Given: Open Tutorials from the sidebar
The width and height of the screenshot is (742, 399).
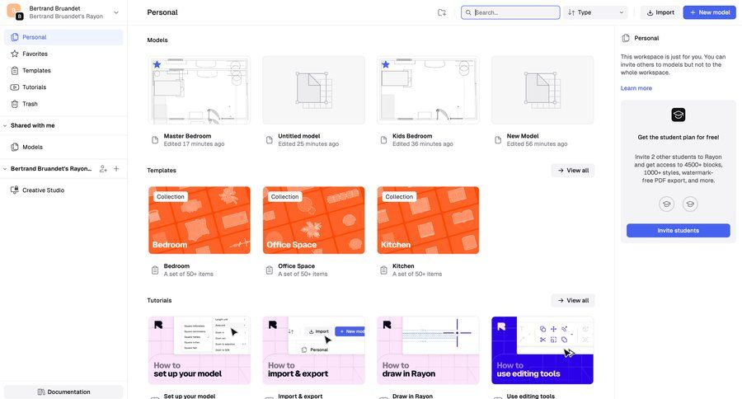Looking at the screenshot, I should coord(63,87).
